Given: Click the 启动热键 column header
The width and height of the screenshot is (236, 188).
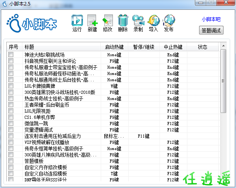Looking at the screenshot, I should tap(114, 47).
